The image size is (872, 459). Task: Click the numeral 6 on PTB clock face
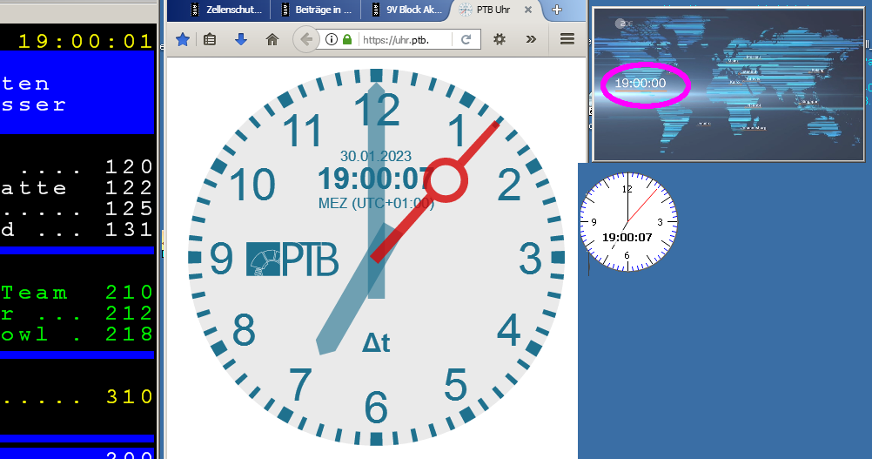pos(376,408)
